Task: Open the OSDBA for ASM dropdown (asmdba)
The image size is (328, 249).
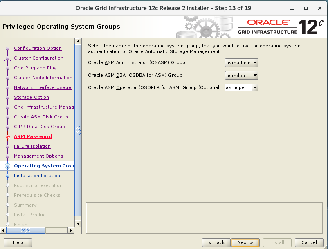Action: (x=242, y=76)
